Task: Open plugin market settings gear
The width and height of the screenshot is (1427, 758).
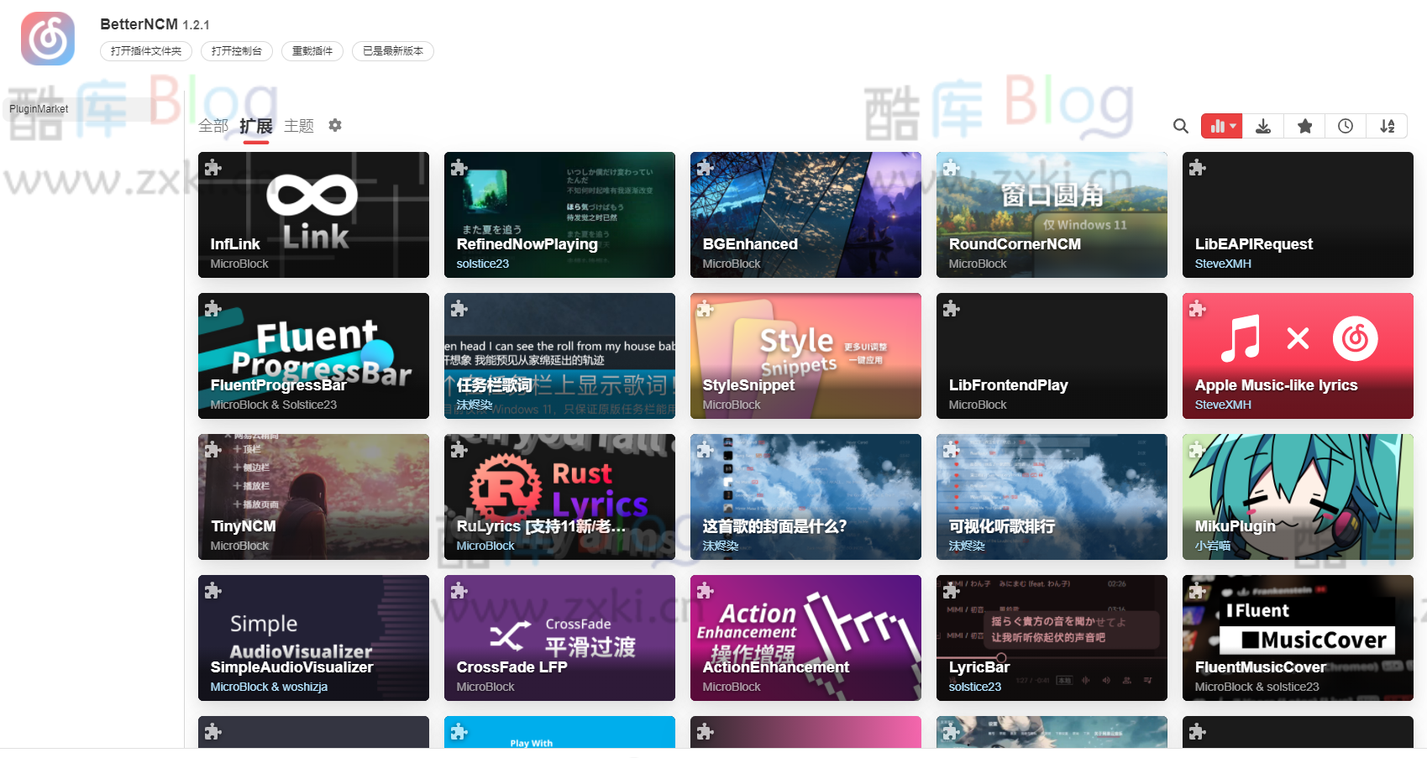Action: [335, 125]
